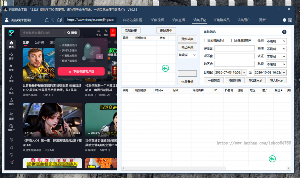The image size is (300, 178).
Task: Click the 地区含 input field
Action: point(234,64)
